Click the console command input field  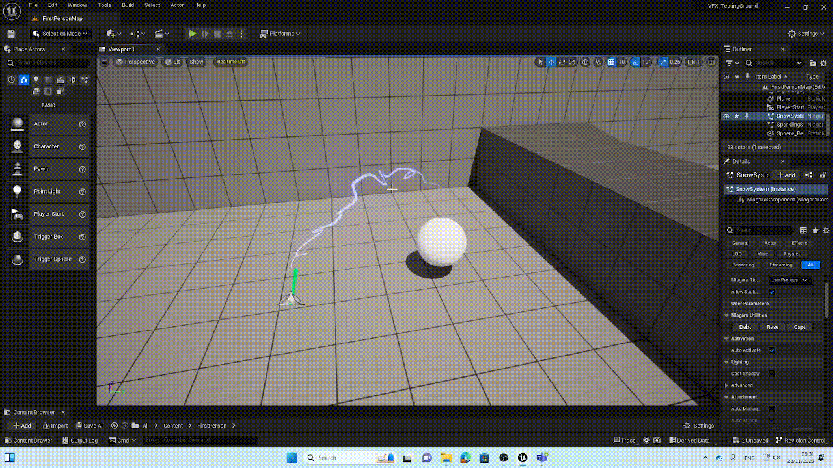[199, 440]
